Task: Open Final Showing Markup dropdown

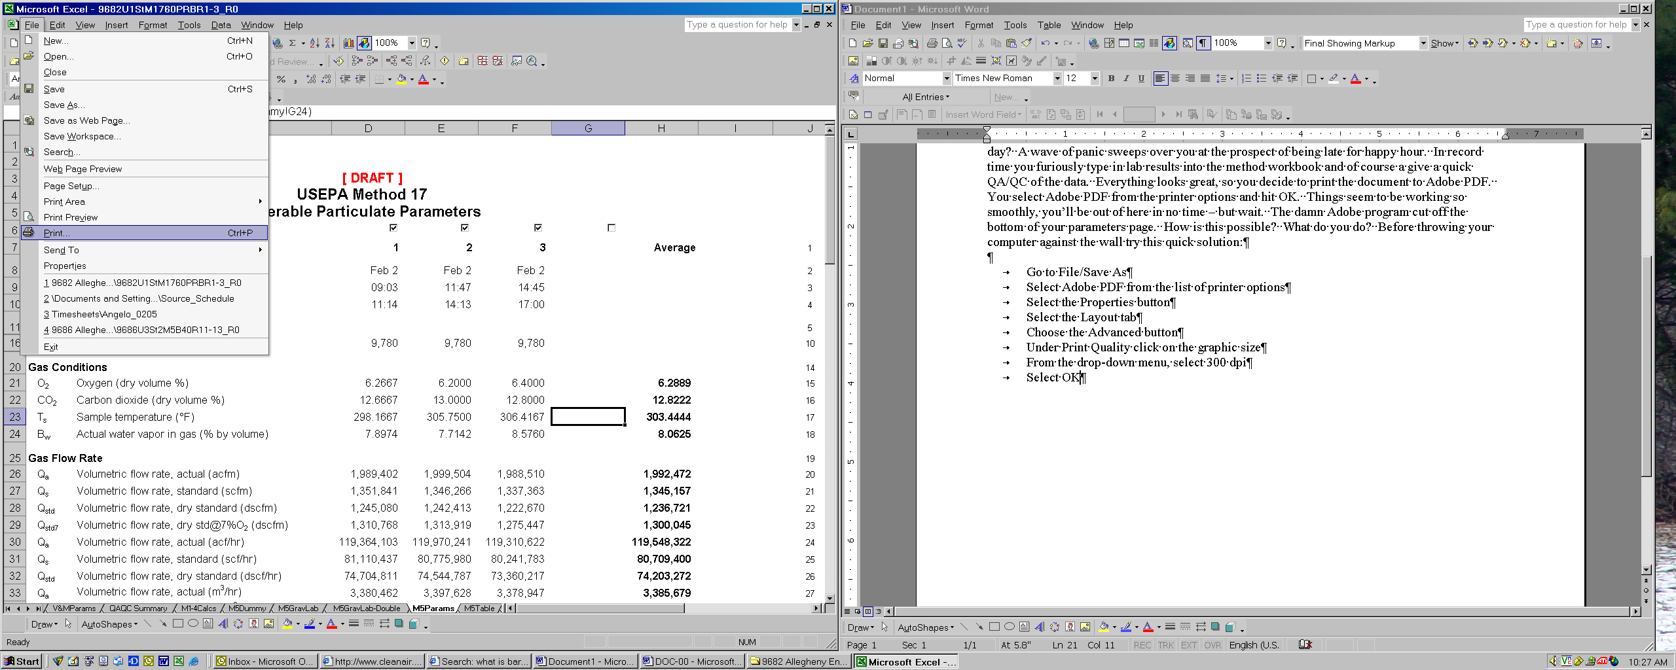Action: click(x=1423, y=43)
